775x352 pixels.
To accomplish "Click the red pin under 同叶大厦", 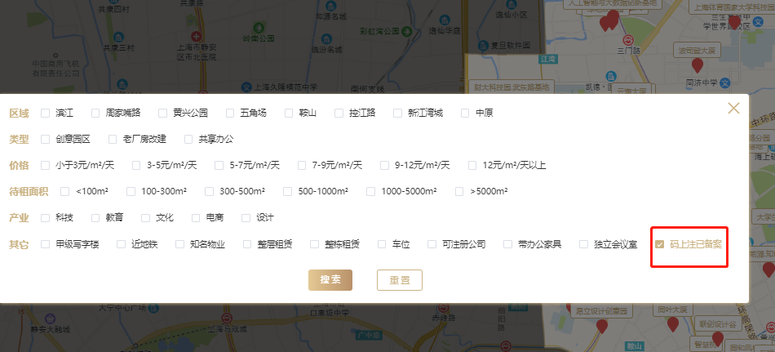I will [x=673, y=324].
